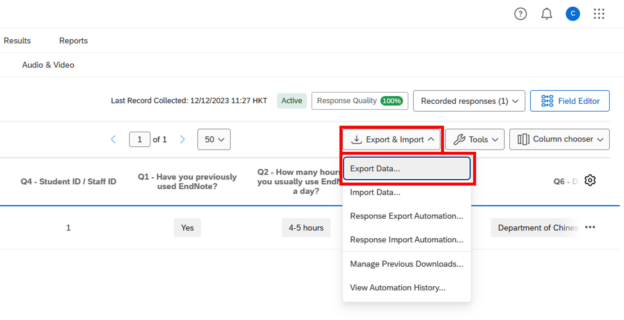Go to previous page arrow
Viewport: 624px width, 320px height.
[x=113, y=139]
